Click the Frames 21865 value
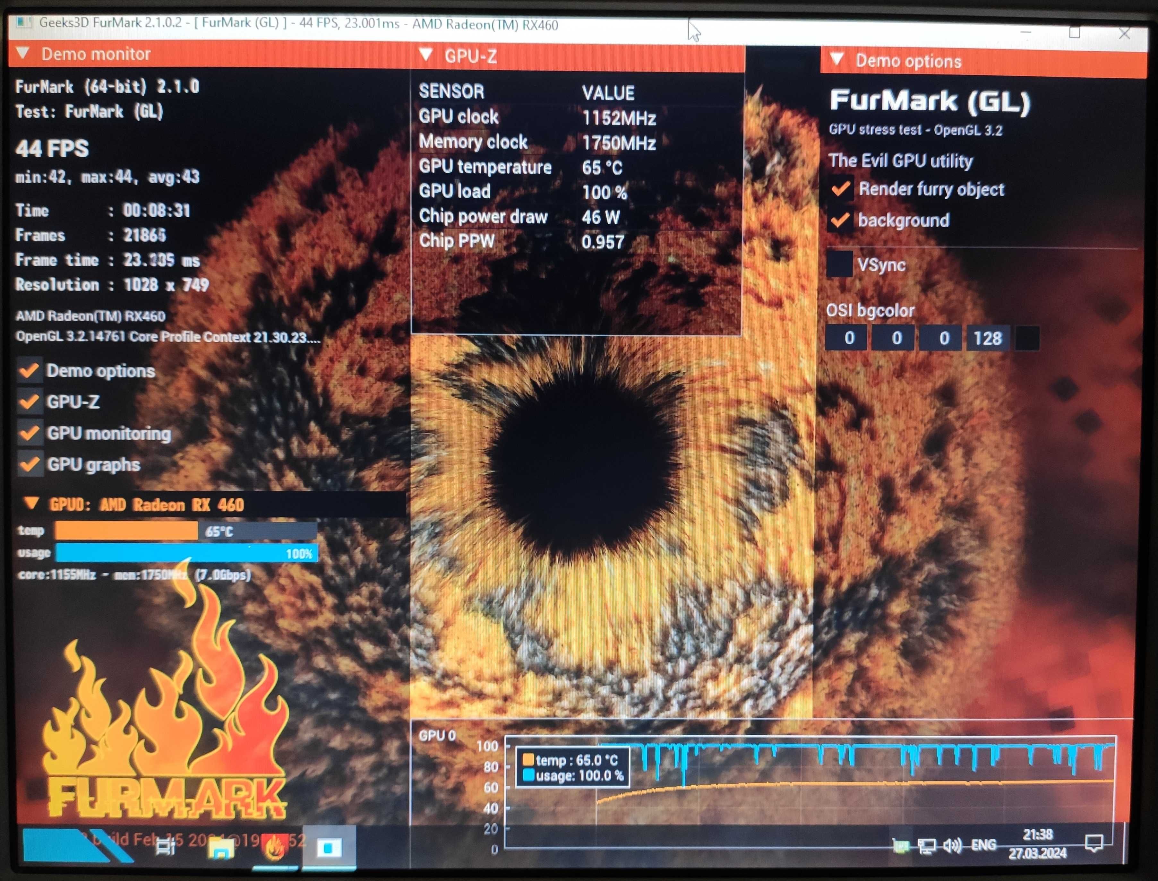The image size is (1158, 881). [144, 235]
